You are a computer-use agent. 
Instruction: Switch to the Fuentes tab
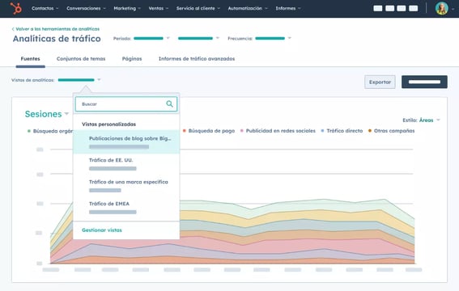pyautogui.click(x=30, y=59)
